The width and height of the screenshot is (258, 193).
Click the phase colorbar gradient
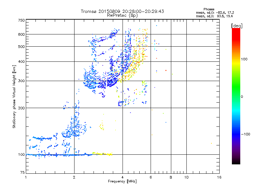(x=236, y=96)
